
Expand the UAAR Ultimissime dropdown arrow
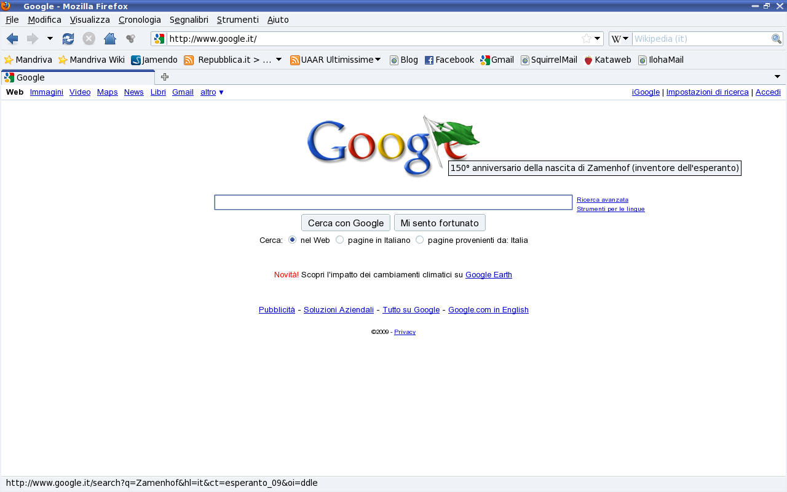[378, 60]
